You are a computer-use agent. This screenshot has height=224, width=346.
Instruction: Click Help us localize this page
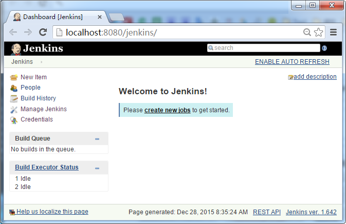click(52, 212)
